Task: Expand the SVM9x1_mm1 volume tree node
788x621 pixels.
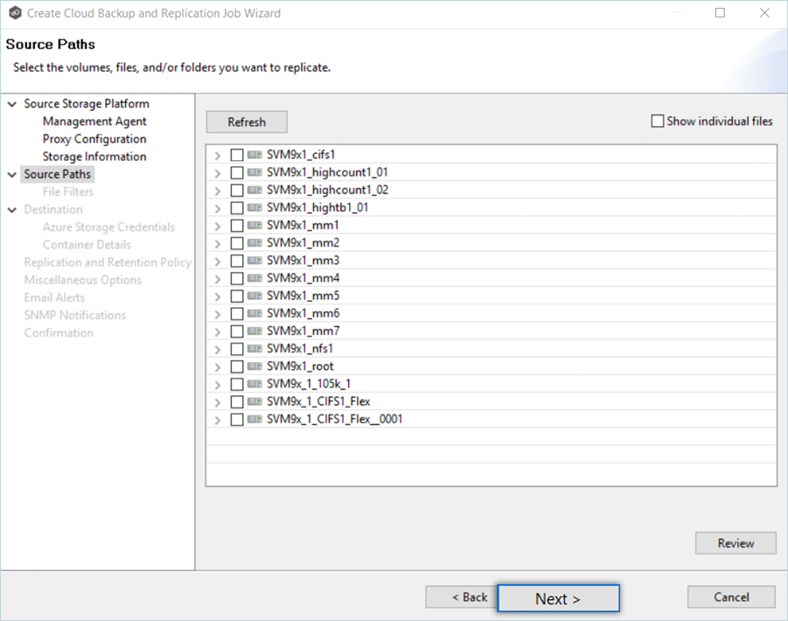Action: coord(218,226)
